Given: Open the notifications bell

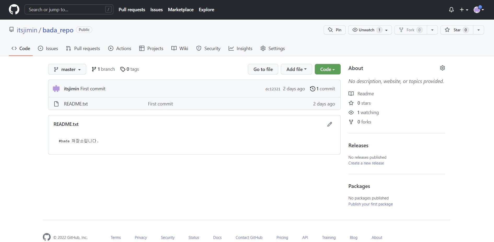Looking at the screenshot, I should 451,9.
